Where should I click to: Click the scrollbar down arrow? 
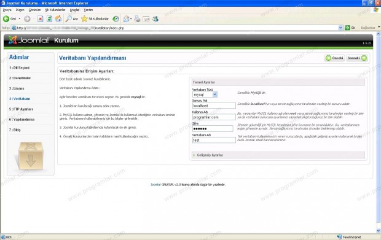[379, 231]
